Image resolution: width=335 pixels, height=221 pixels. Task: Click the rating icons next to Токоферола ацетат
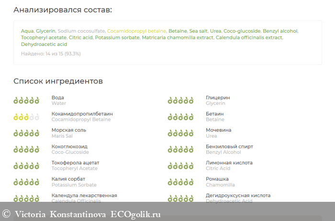click(x=26, y=165)
